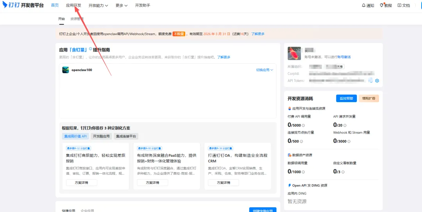Select the 开发酷应用 option
This screenshot has height=212, width=422.
click(x=101, y=136)
